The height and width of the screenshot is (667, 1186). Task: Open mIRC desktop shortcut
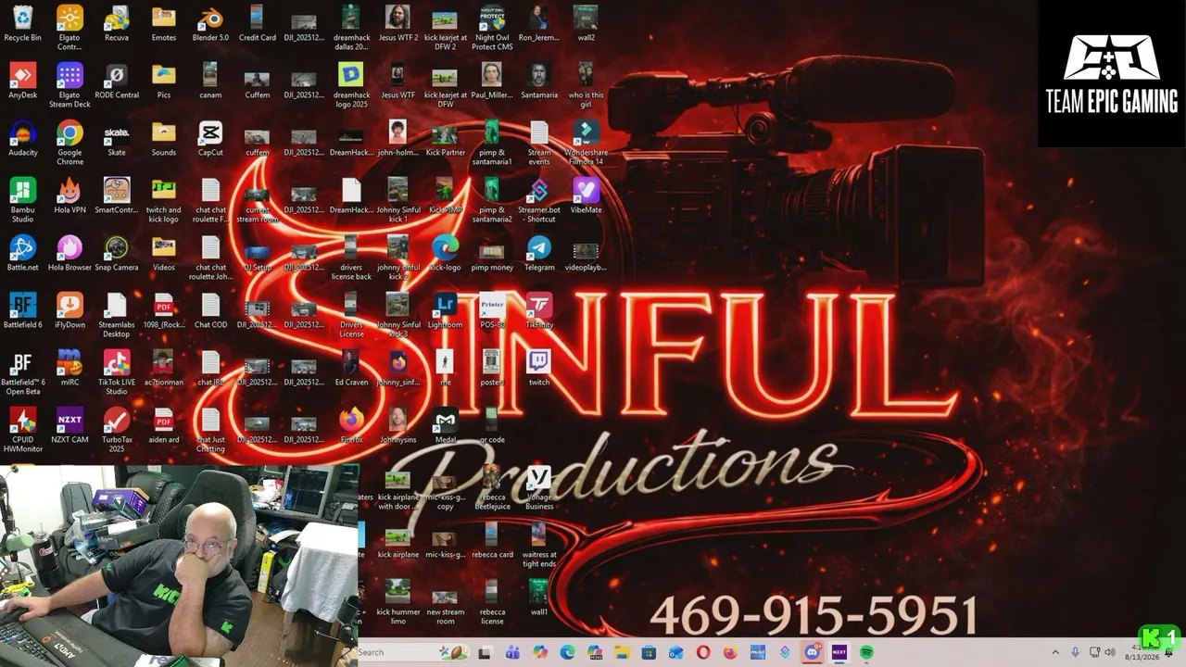[69, 369]
